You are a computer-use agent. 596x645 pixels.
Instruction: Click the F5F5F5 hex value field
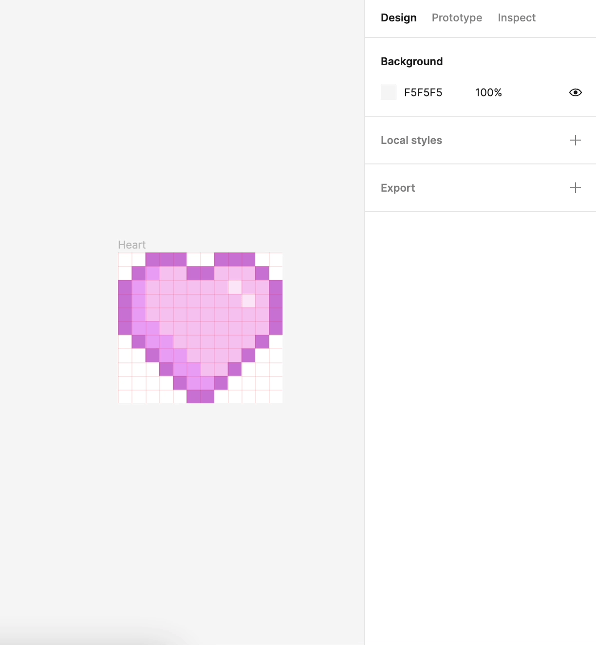(x=423, y=92)
